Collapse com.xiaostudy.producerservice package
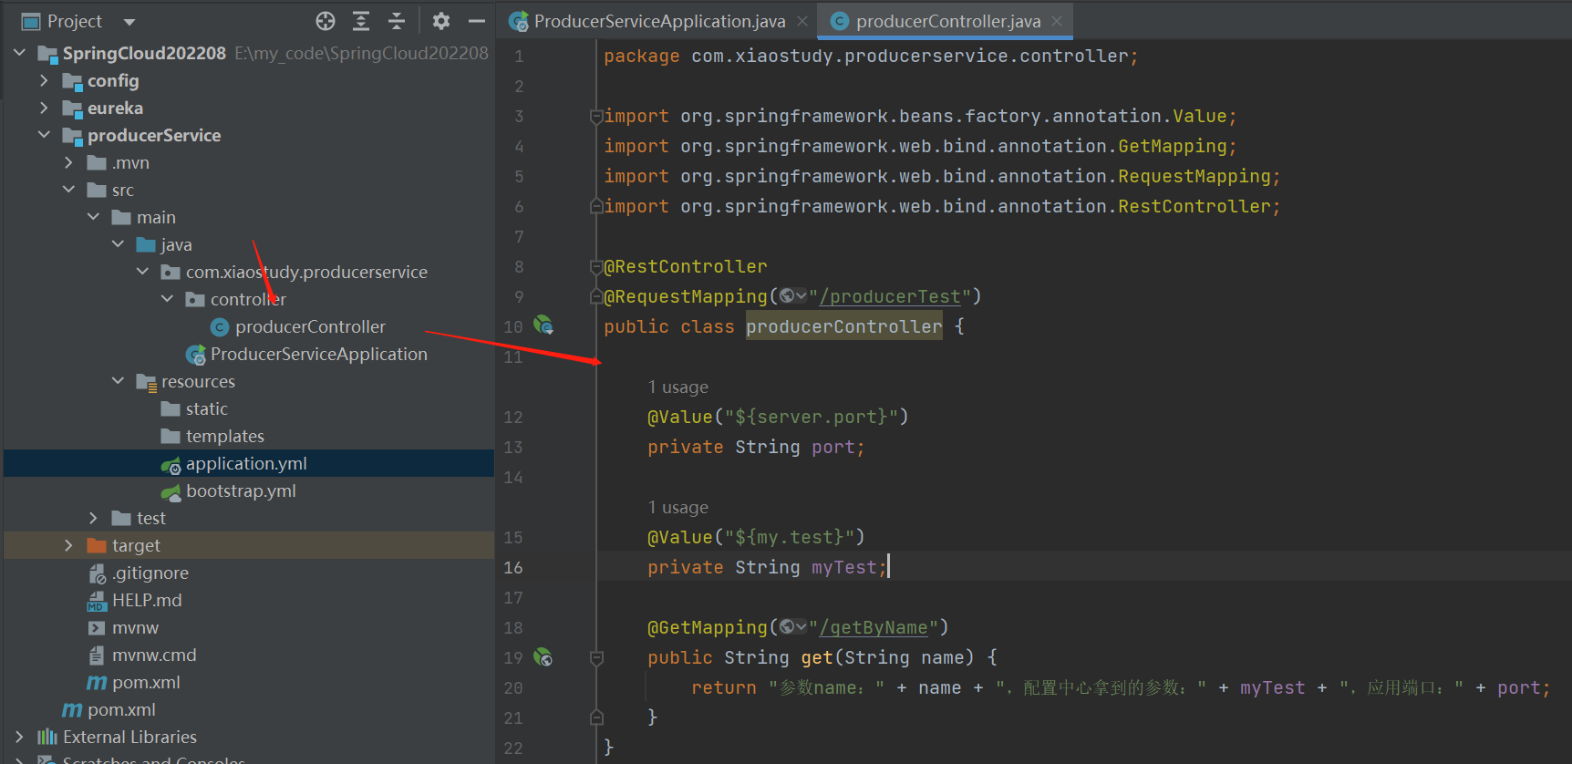The image size is (1572, 764). tap(142, 272)
